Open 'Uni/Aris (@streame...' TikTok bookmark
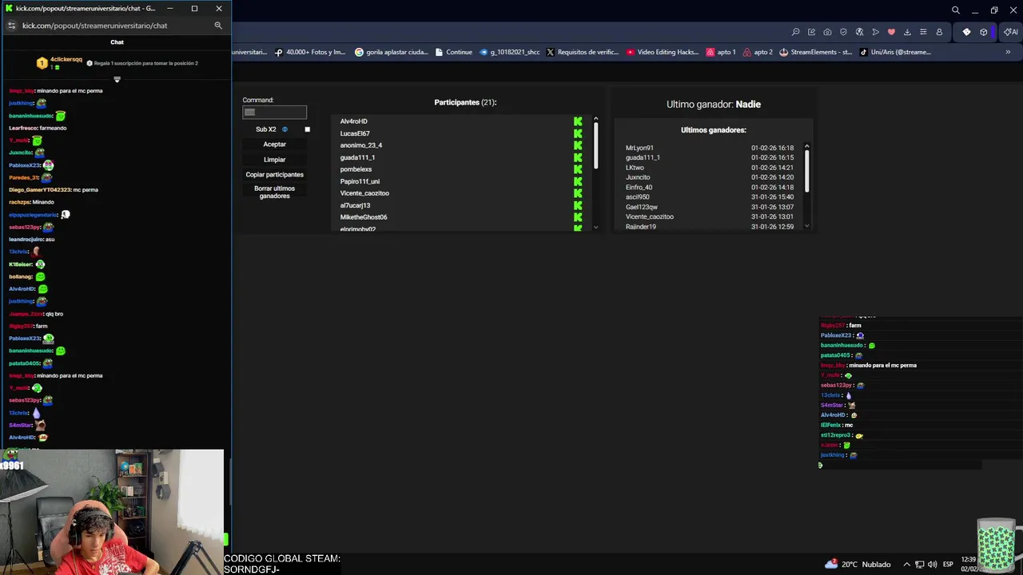Viewport: 1023px width, 575px height. 895,52
